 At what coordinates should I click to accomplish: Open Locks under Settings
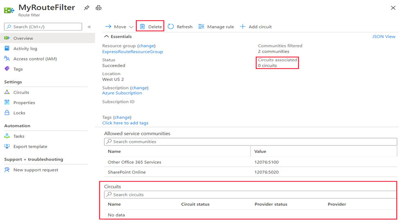pyautogui.click(x=19, y=113)
